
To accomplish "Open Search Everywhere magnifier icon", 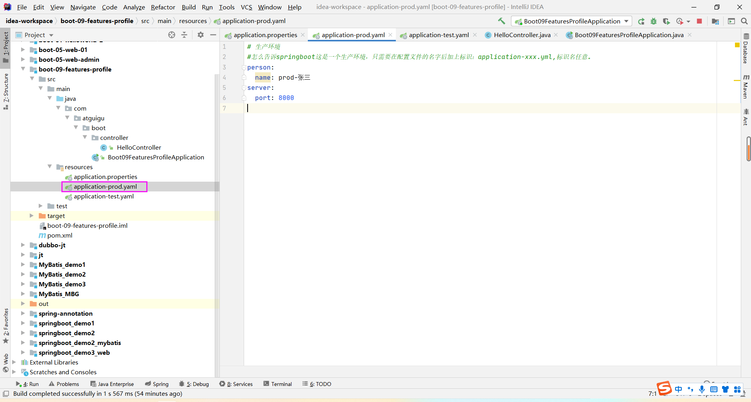I will (x=744, y=21).
